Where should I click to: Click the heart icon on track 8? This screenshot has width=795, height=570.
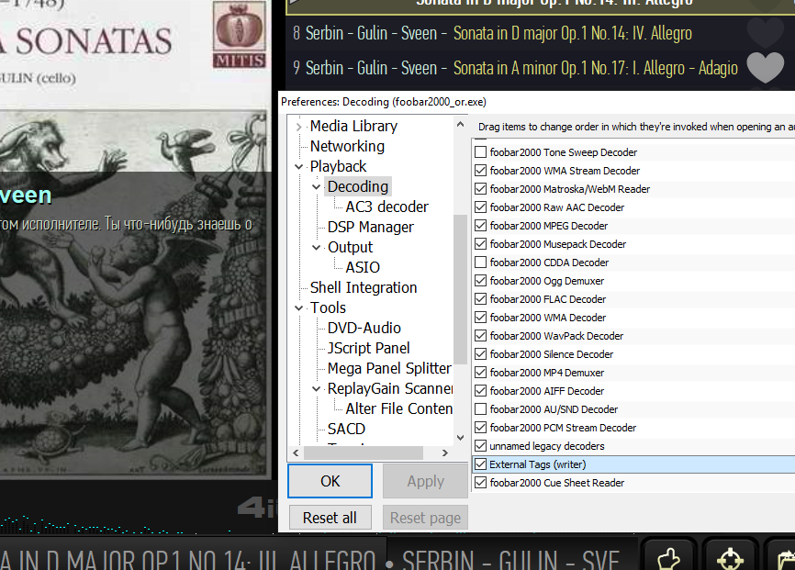765,33
